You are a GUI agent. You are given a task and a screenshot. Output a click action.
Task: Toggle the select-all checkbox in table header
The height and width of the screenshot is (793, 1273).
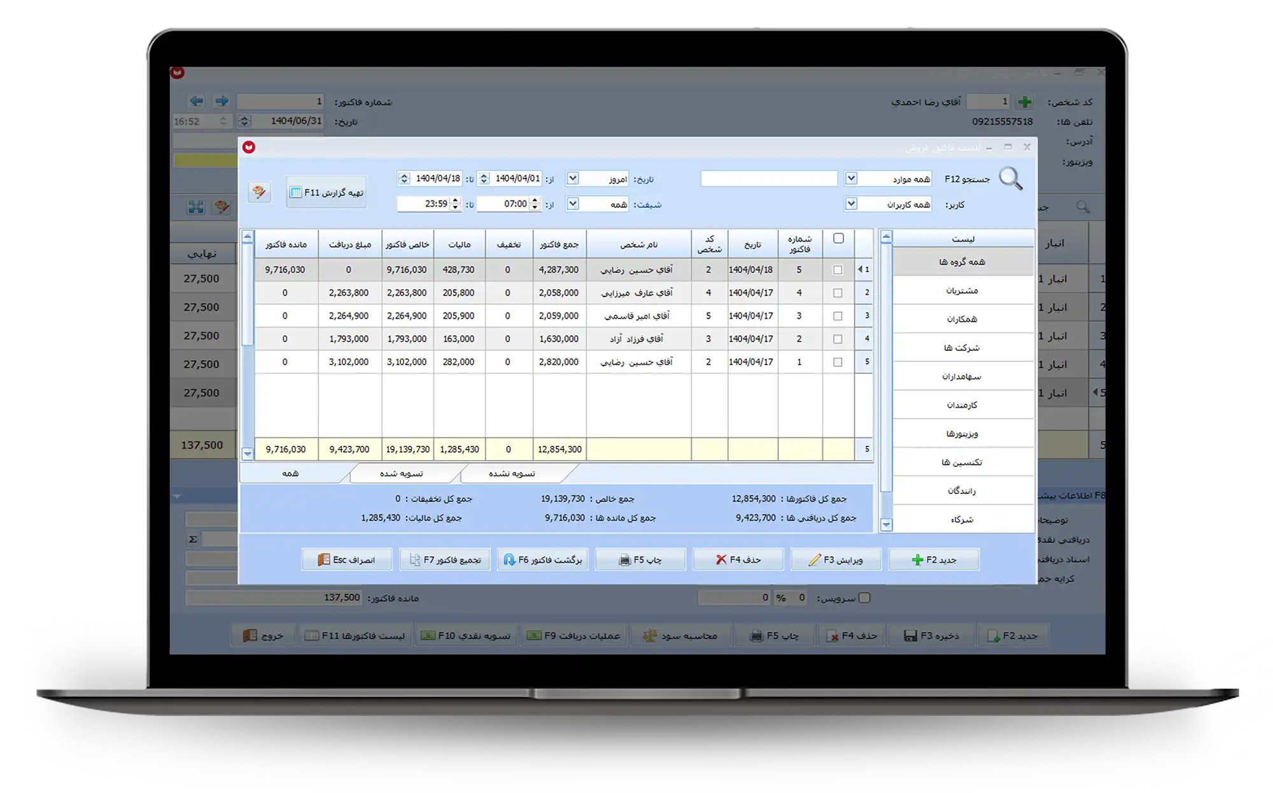(x=838, y=238)
